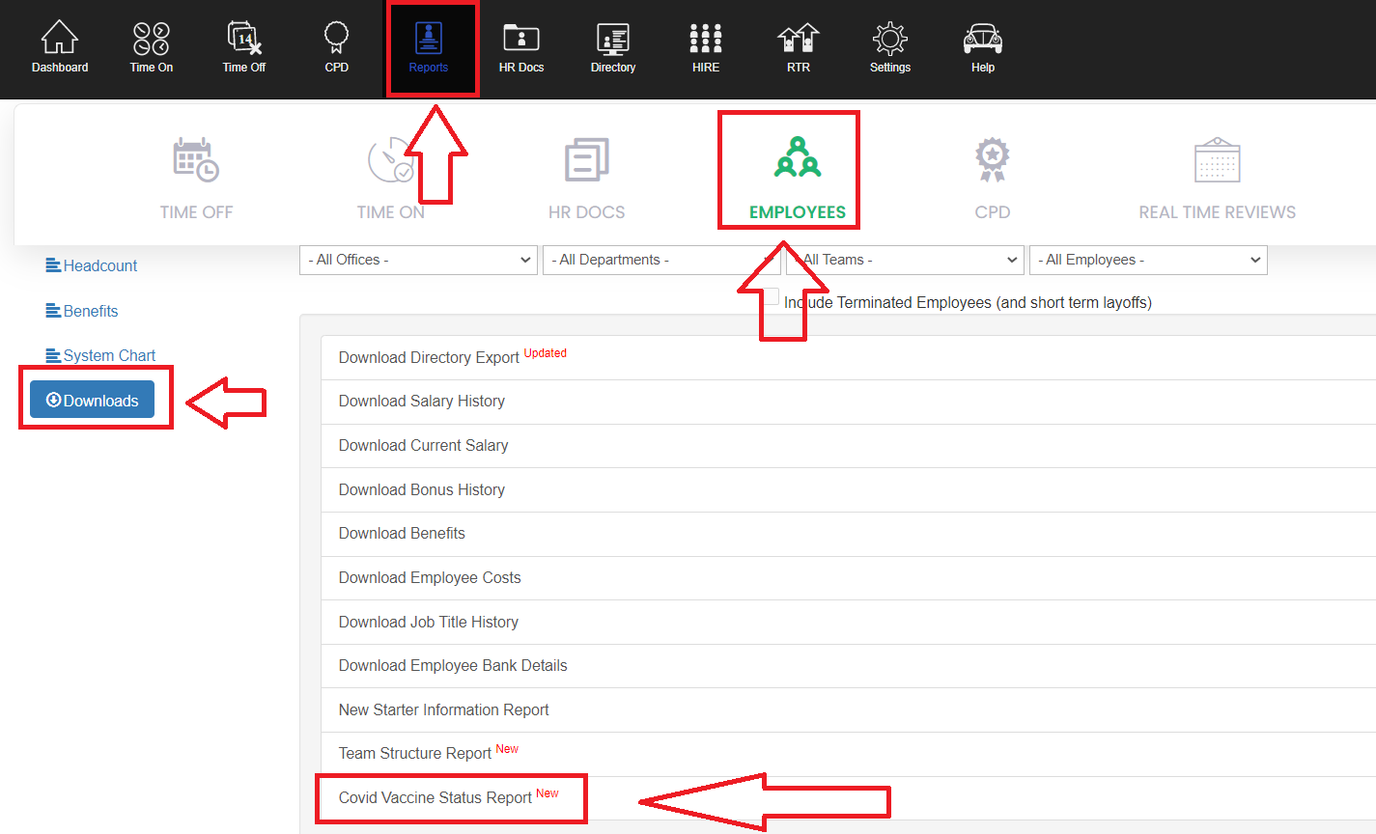Click Covid Vaccine Status Report row

tap(435, 798)
